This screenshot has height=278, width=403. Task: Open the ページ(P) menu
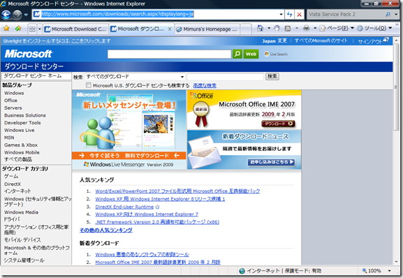click(337, 28)
